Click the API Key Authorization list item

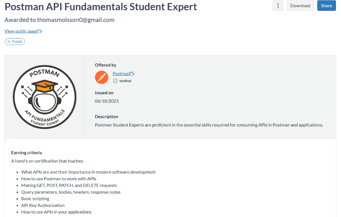pyautogui.click(x=43, y=205)
